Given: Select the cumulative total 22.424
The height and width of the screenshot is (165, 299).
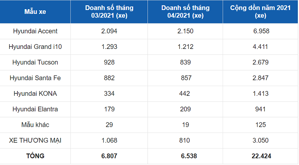Looking at the screenshot, I should point(260,156).
